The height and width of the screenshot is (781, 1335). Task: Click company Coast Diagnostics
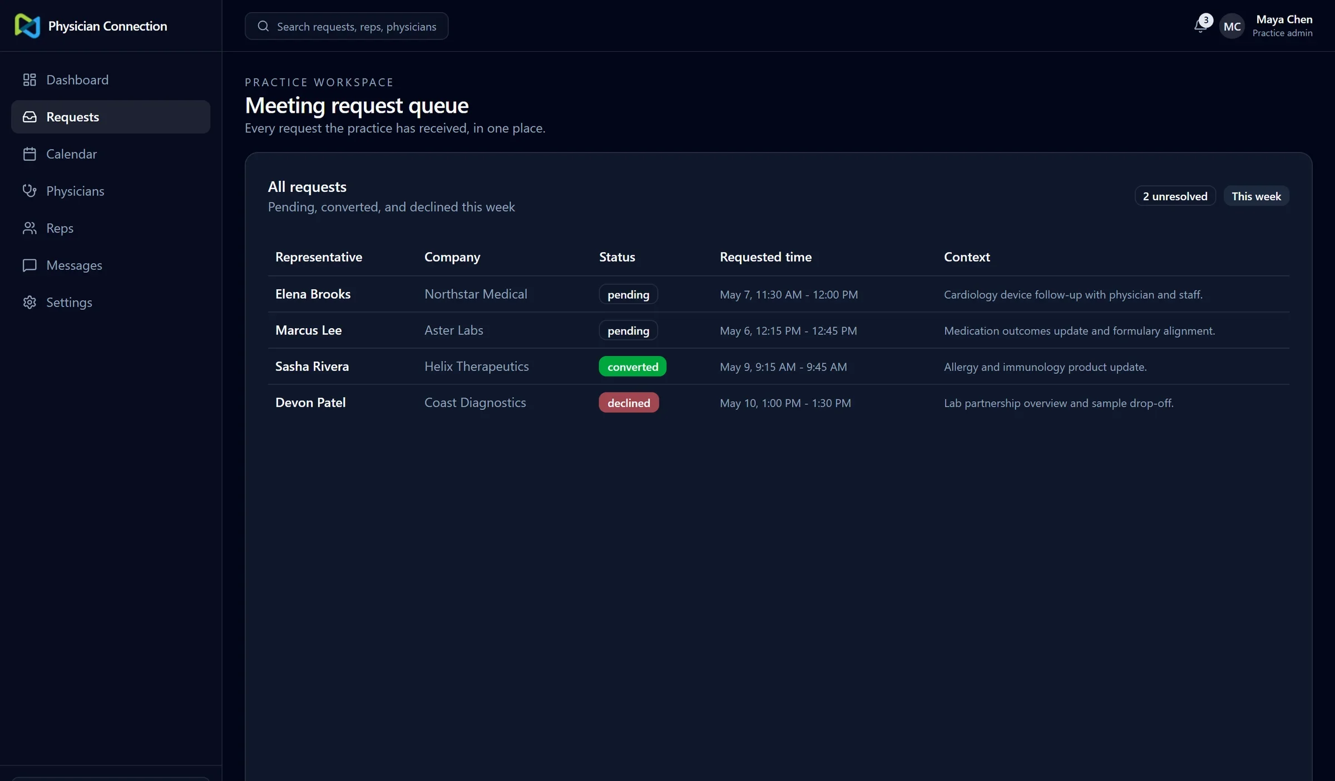click(475, 403)
